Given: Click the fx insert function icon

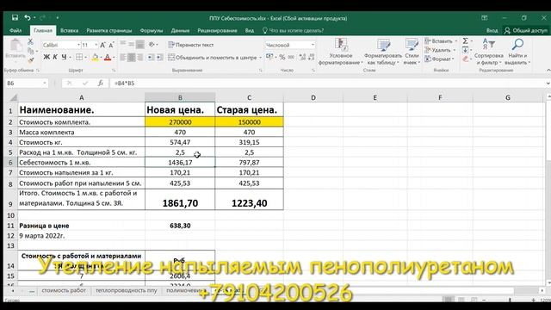Looking at the screenshot, I should point(101,83).
